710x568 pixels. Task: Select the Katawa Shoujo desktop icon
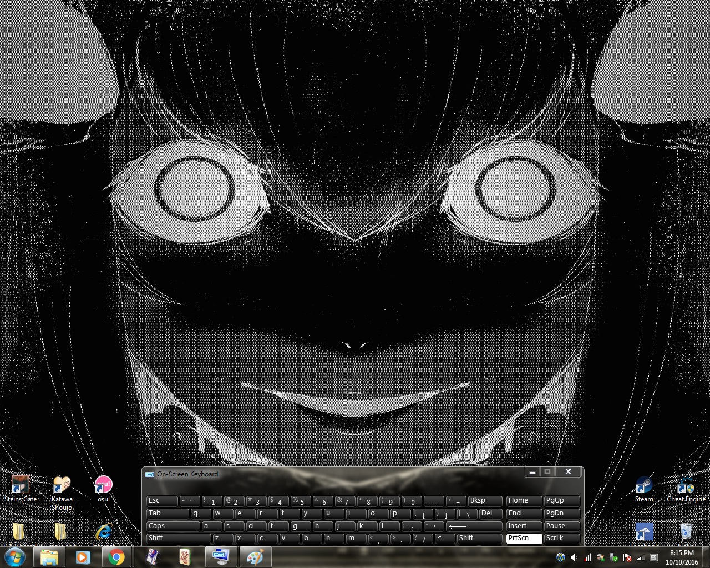62,493
